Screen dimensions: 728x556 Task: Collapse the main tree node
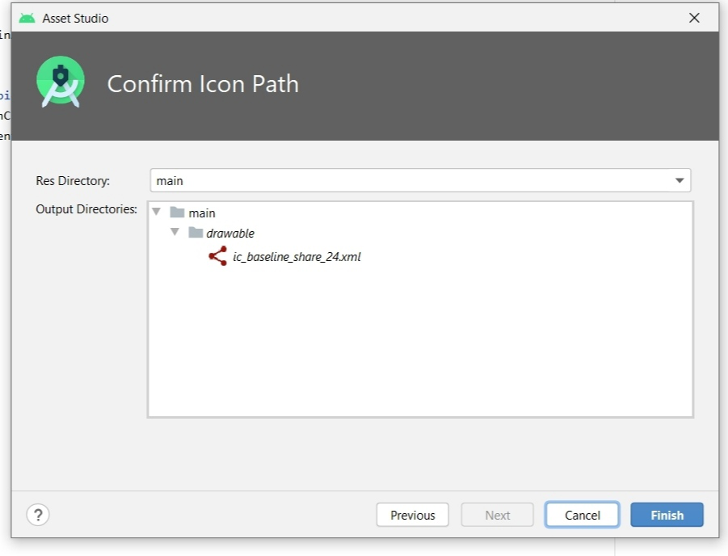[x=156, y=213]
